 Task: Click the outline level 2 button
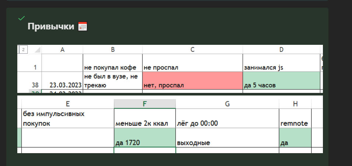[23, 50]
